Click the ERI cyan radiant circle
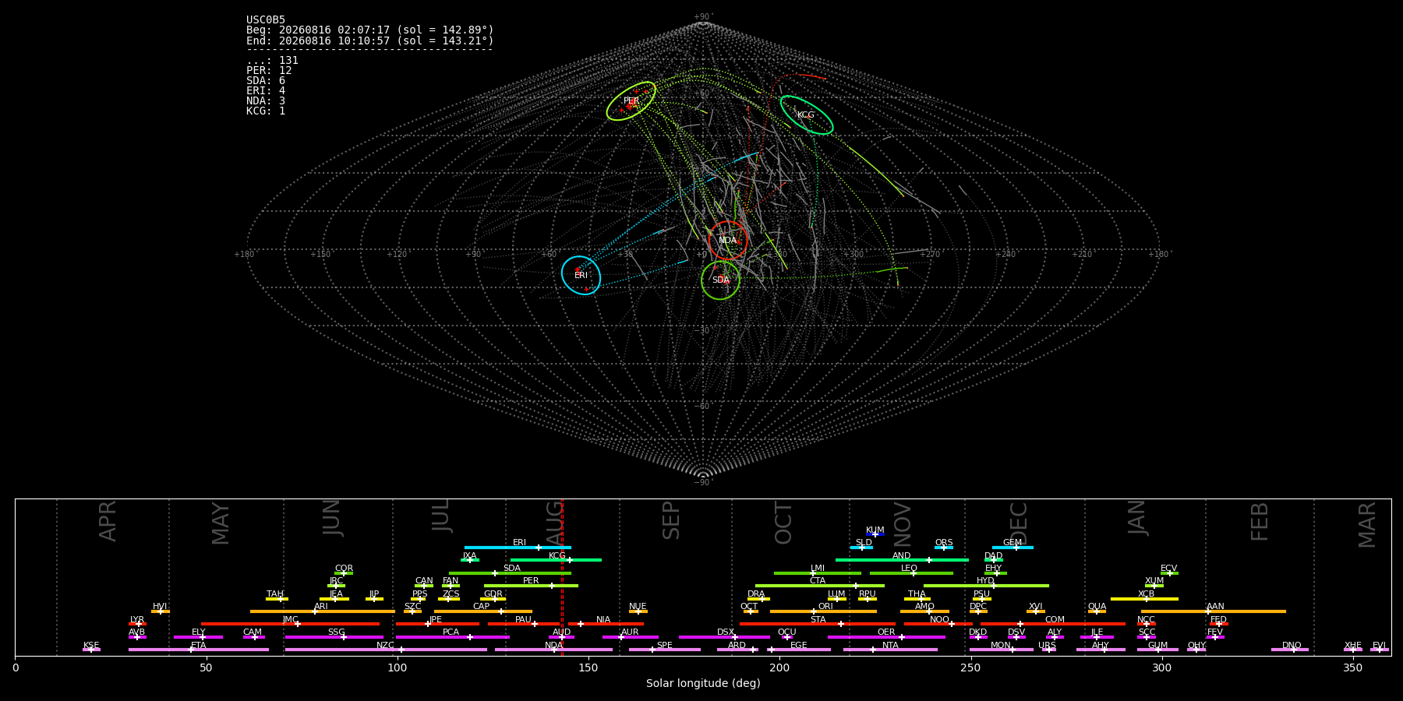Screen dimensions: 1403x701 pyautogui.click(x=581, y=275)
